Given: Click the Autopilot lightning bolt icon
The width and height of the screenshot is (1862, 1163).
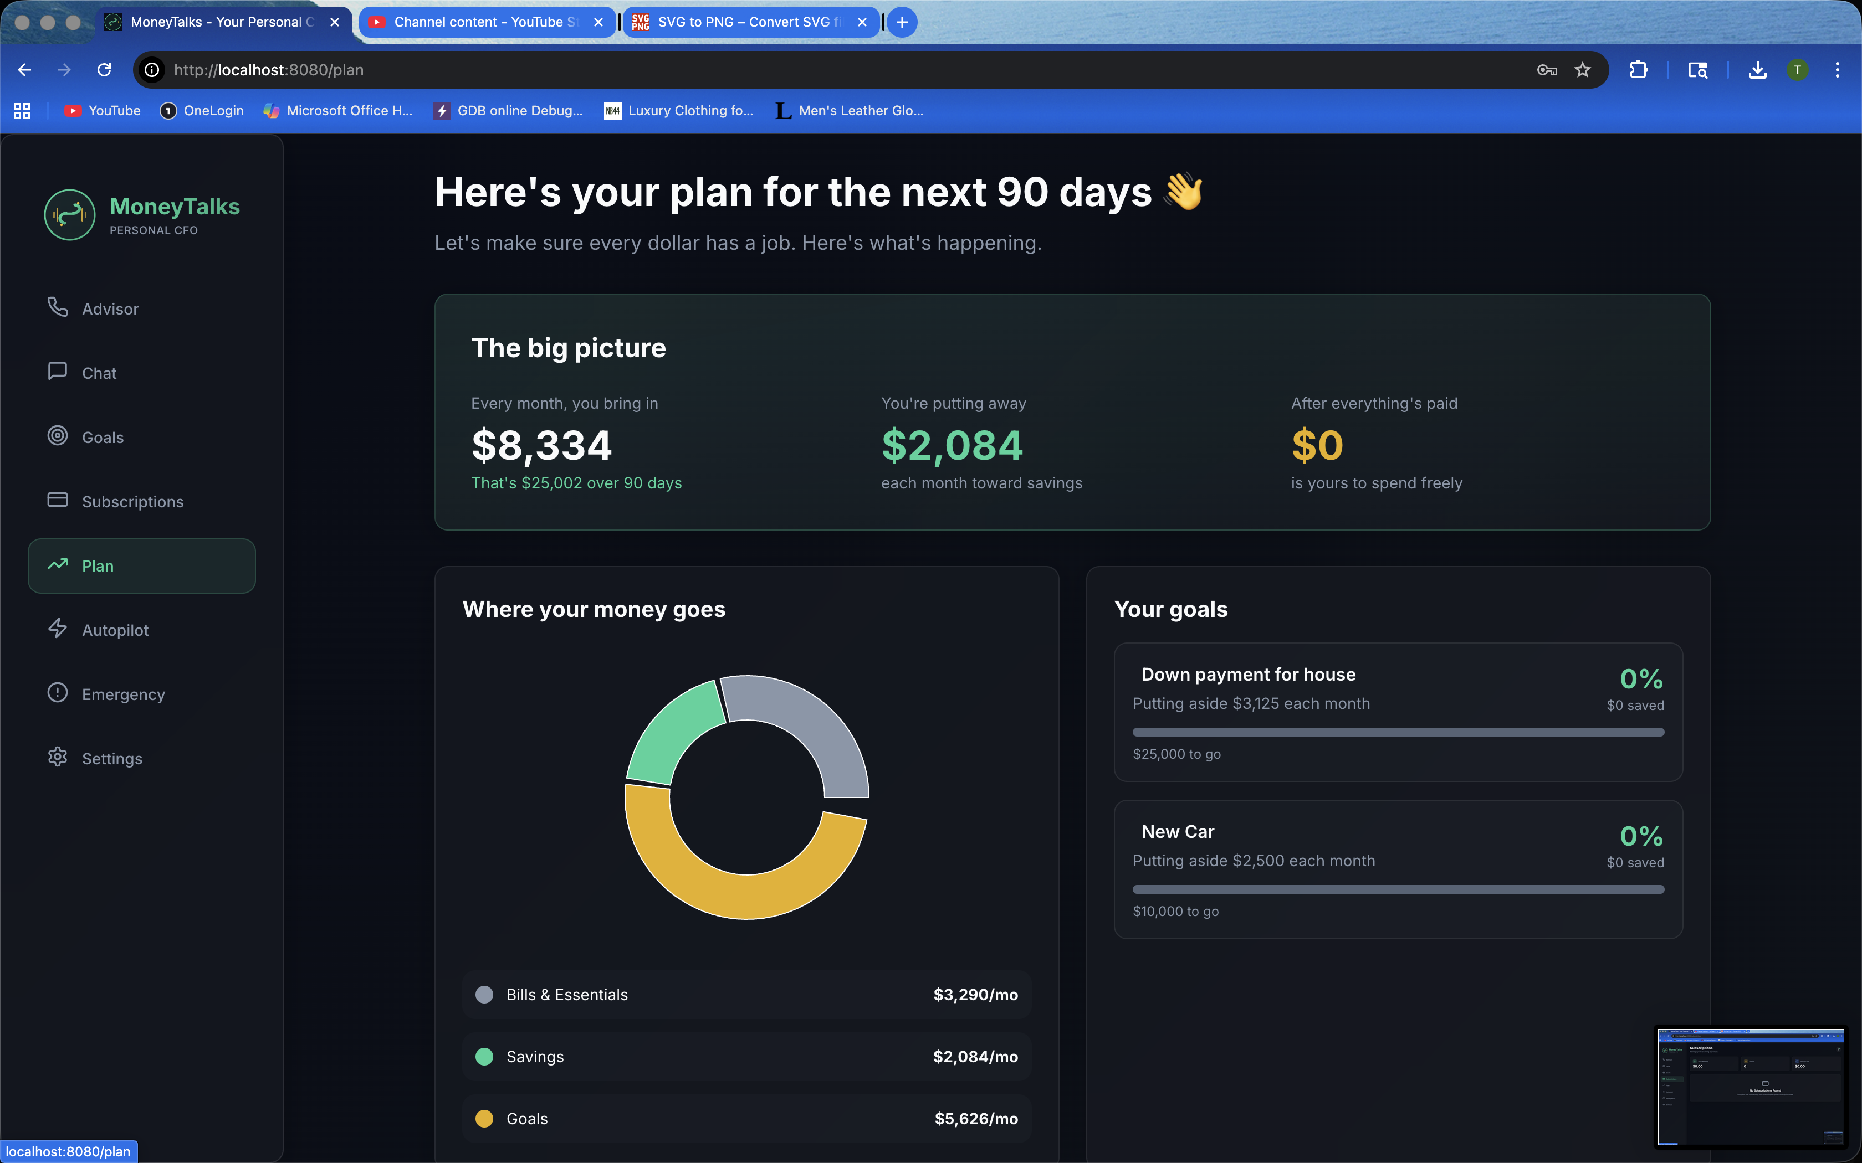Looking at the screenshot, I should click(x=58, y=629).
